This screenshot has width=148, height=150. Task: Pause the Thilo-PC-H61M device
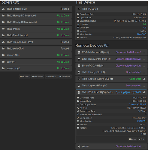point(132,139)
